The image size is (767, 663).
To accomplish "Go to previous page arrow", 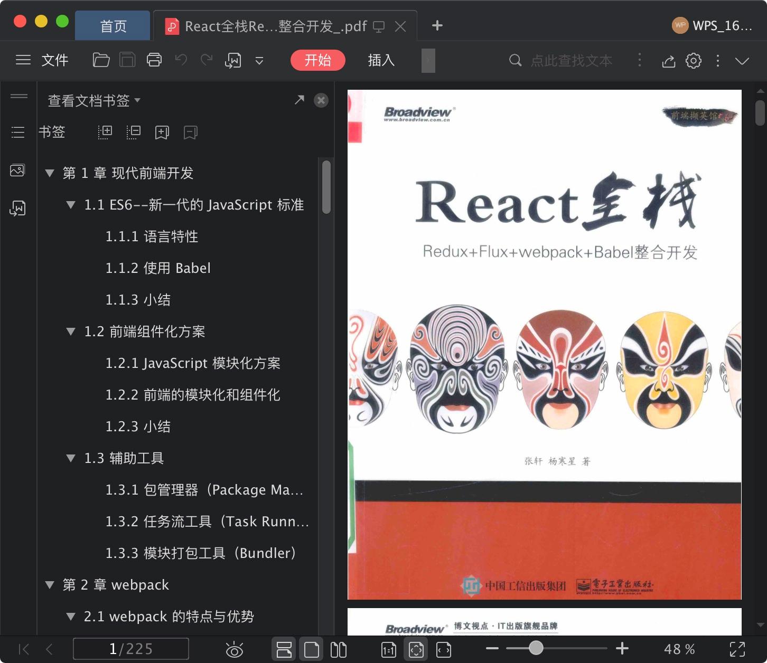I will click(49, 649).
